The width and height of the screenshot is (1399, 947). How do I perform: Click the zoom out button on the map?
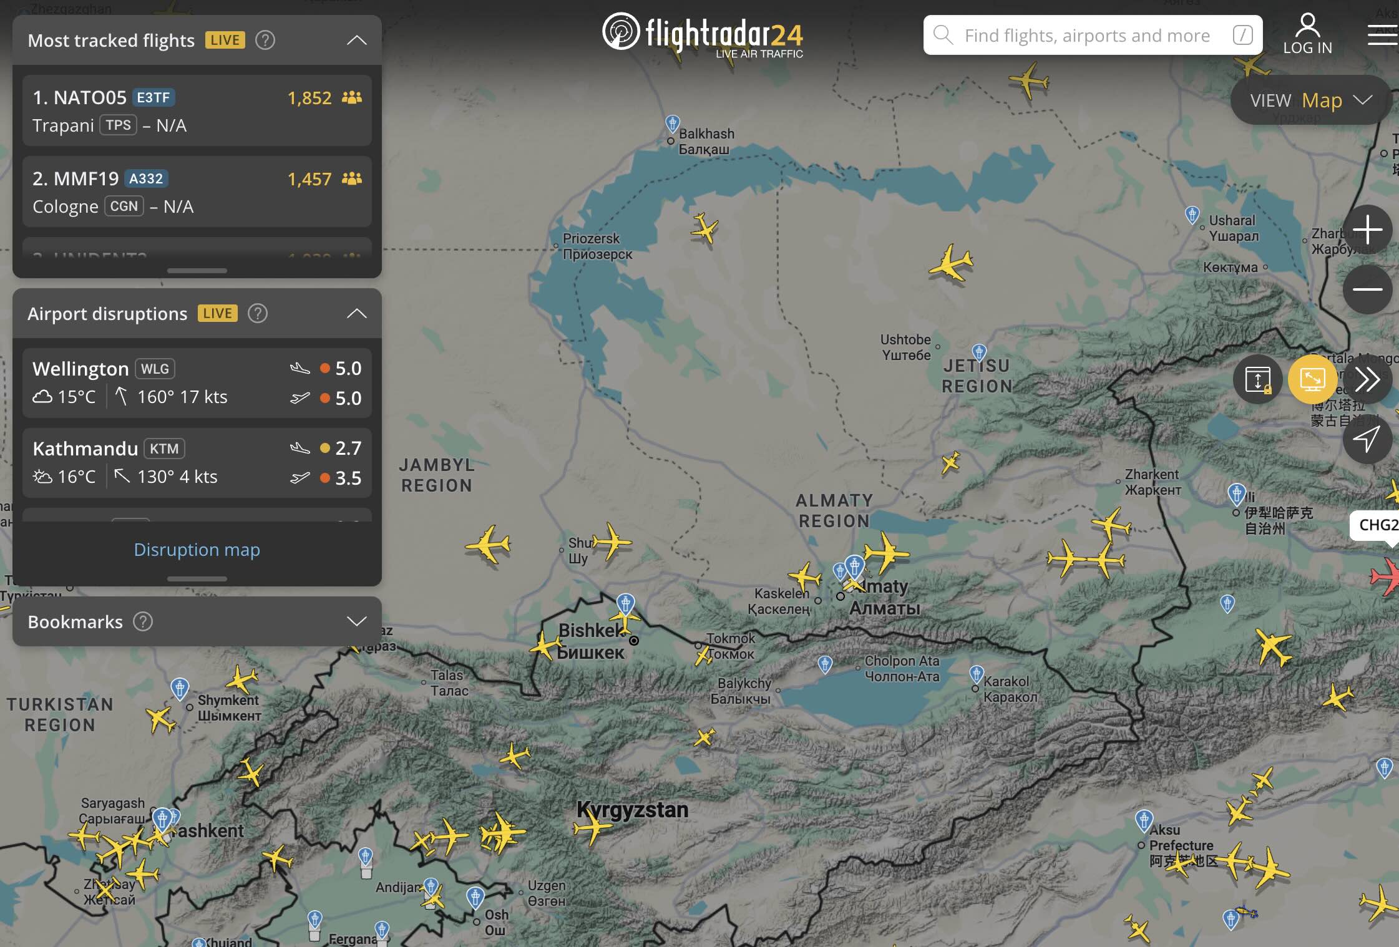[1368, 289]
